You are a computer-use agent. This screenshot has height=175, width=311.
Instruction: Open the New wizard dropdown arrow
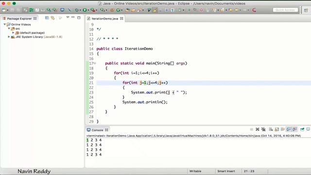[x=8, y=10]
